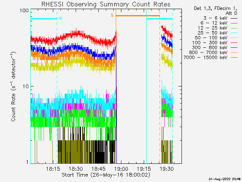Click the 100 label on y-axis
The image size is (242, 182).
coord(24,11)
